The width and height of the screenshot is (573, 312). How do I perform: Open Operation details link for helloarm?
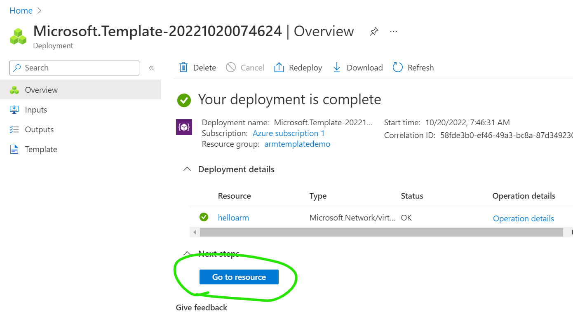(524, 218)
